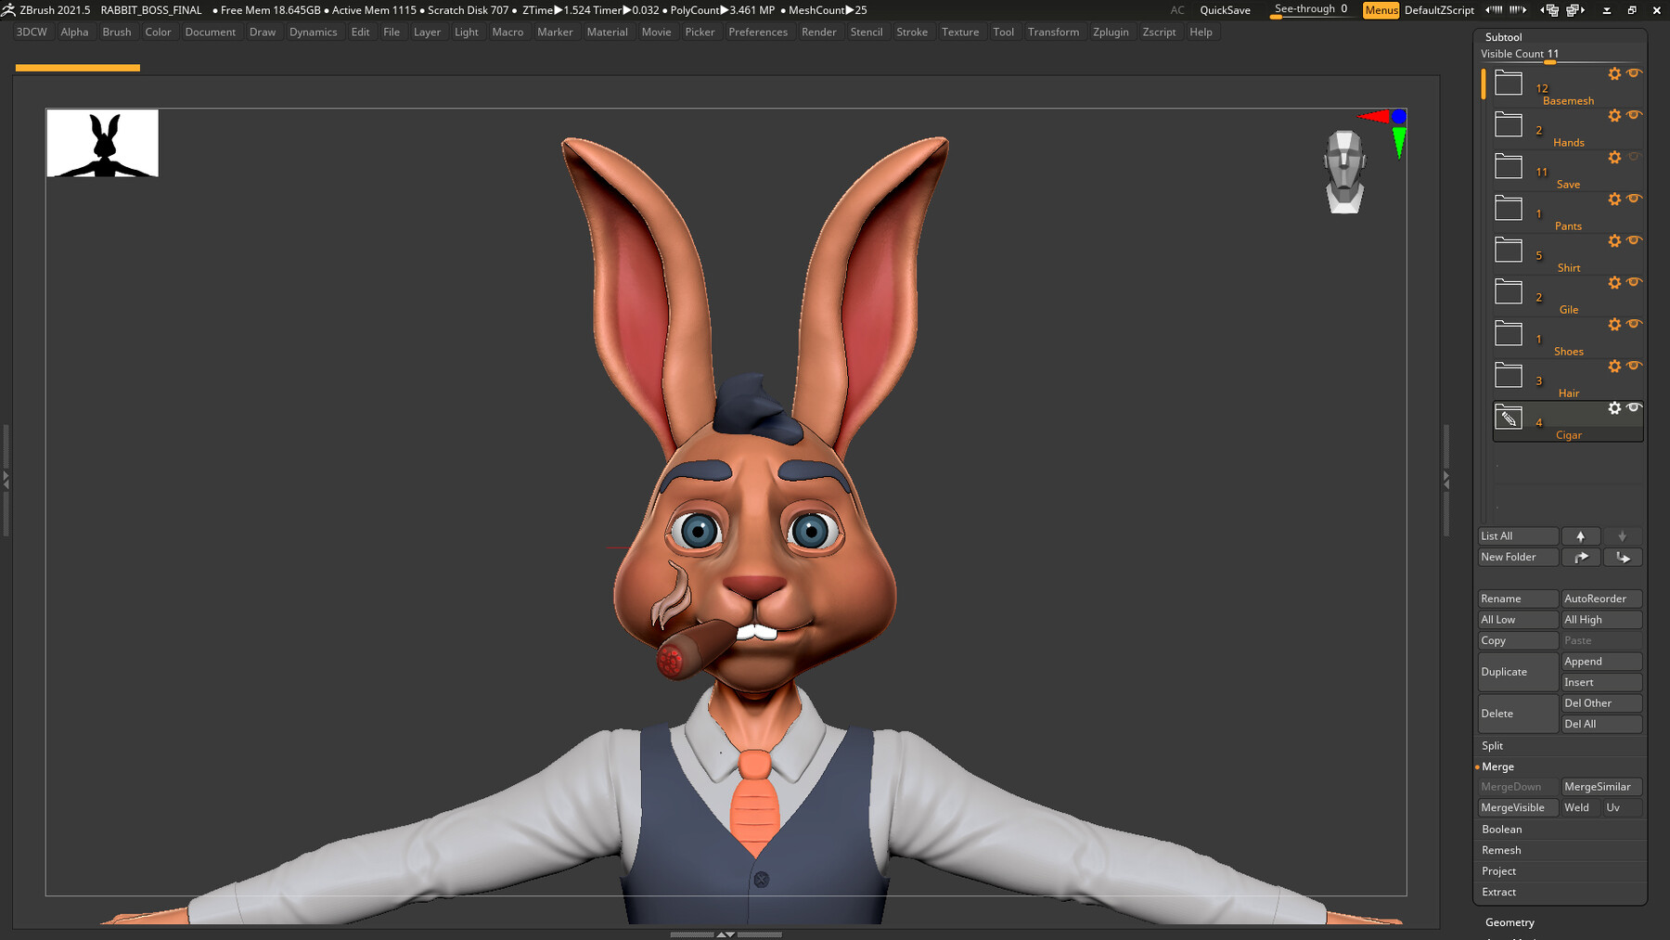The width and height of the screenshot is (1670, 940).
Task: Expand the Boolean section
Action: (1501, 830)
